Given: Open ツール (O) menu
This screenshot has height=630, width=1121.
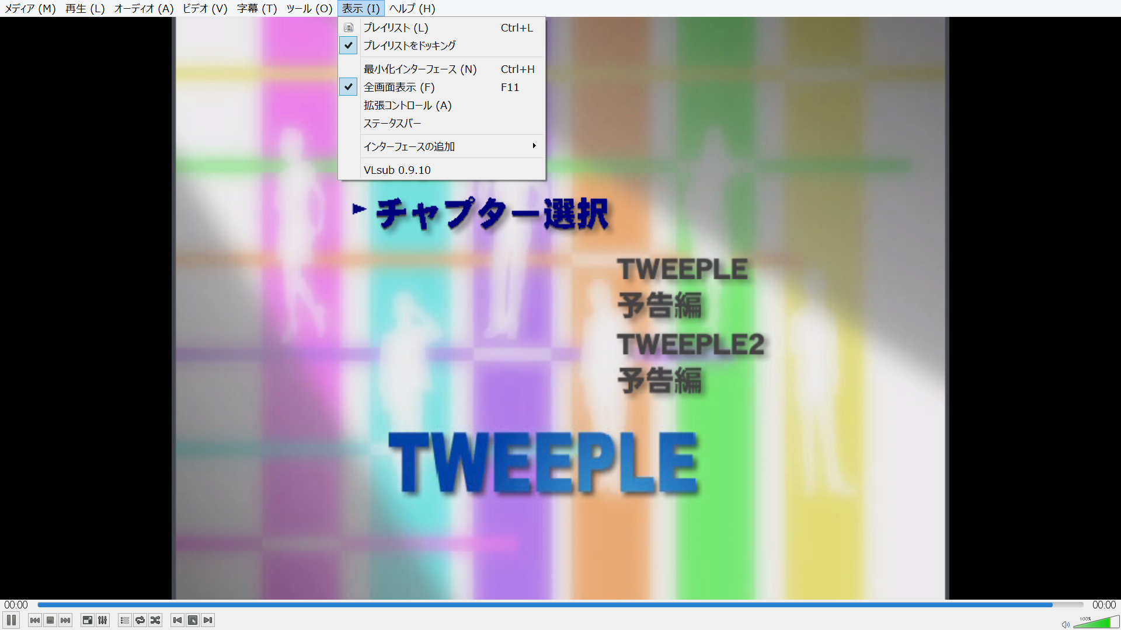Looking at the screenshot, I should click(x=309, y=8).
